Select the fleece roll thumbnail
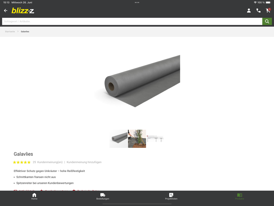This screenshot has height=206, width=274. (119, 139)
